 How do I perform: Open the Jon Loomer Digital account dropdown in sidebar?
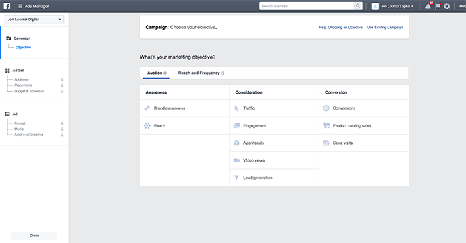tap(34, 20)
